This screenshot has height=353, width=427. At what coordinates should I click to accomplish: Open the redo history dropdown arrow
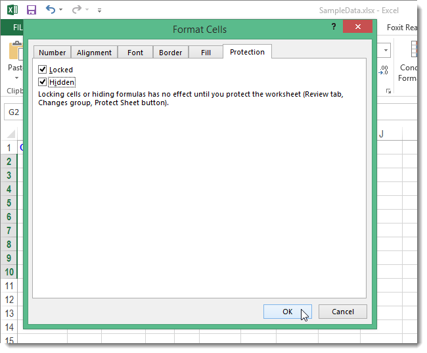87,10
